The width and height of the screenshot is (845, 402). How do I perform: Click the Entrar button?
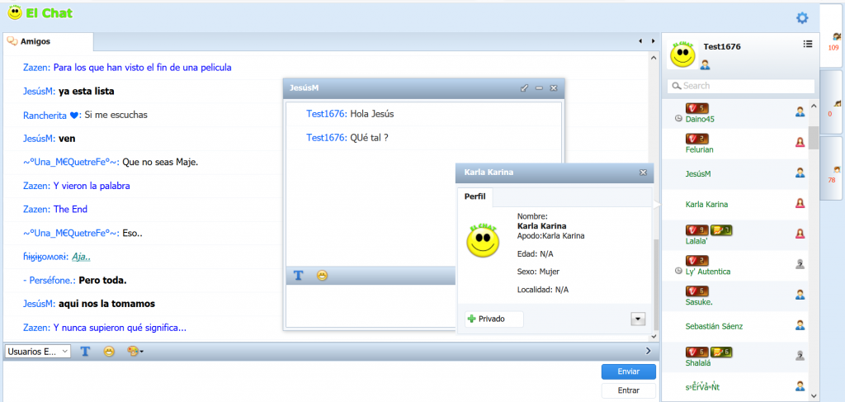point(628,390)
